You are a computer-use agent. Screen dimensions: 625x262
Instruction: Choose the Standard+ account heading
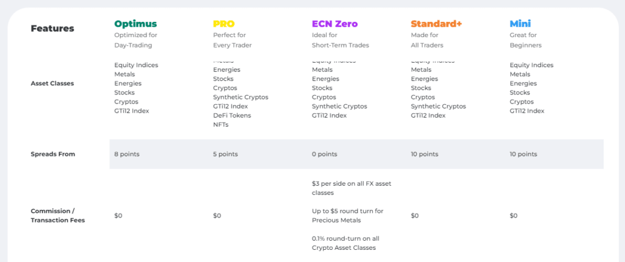[436, 24]
